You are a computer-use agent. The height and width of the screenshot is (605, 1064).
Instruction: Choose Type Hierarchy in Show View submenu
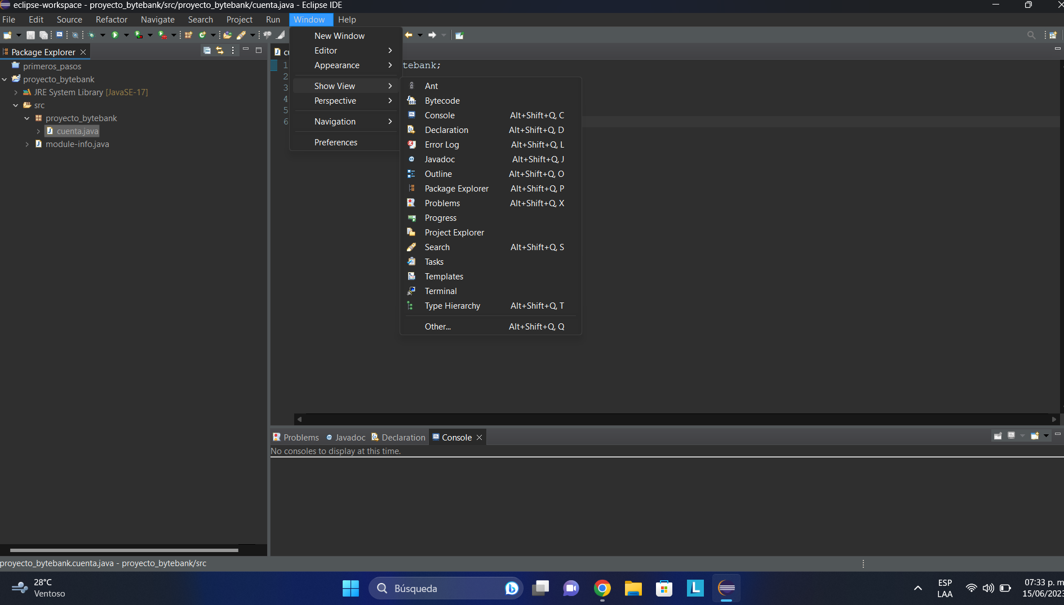pos(490,306)
